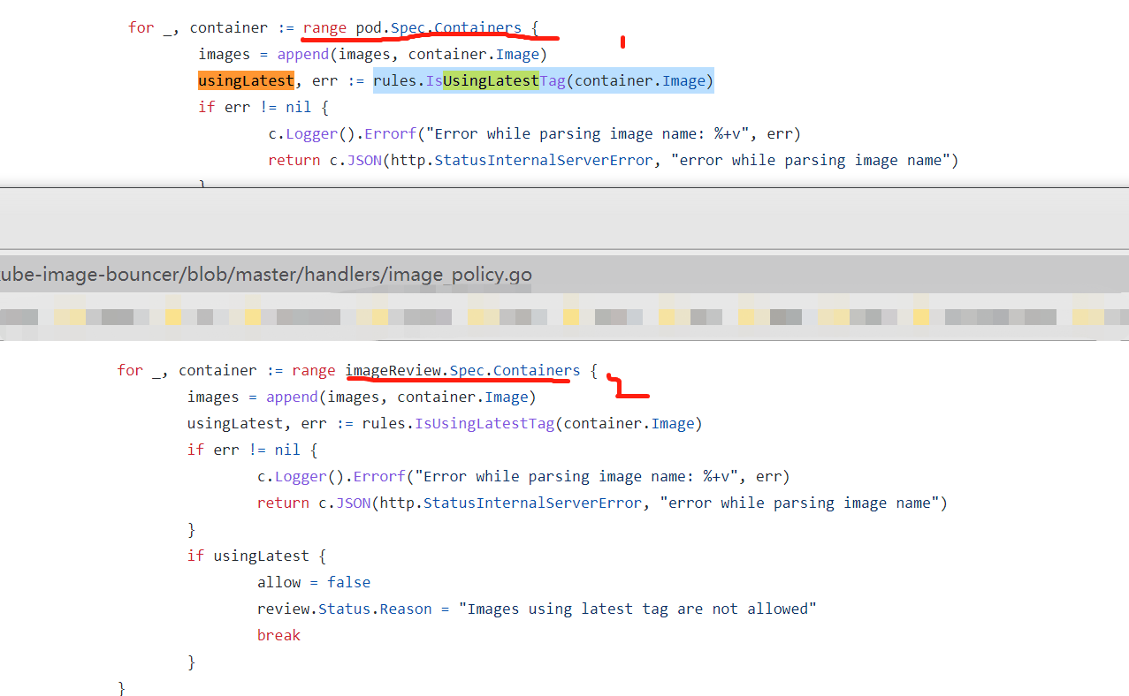Click review.Status.Reason in the code
The height and width of the screenshot is (696, 1129).
pyautogui.click(x=345, y=609)
